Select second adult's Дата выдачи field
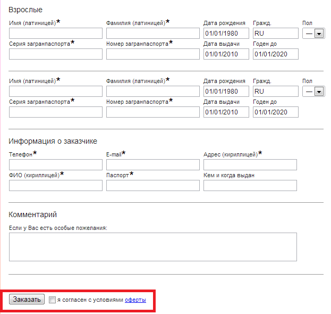Screen dimensions: 331x314 coord(226,112)
